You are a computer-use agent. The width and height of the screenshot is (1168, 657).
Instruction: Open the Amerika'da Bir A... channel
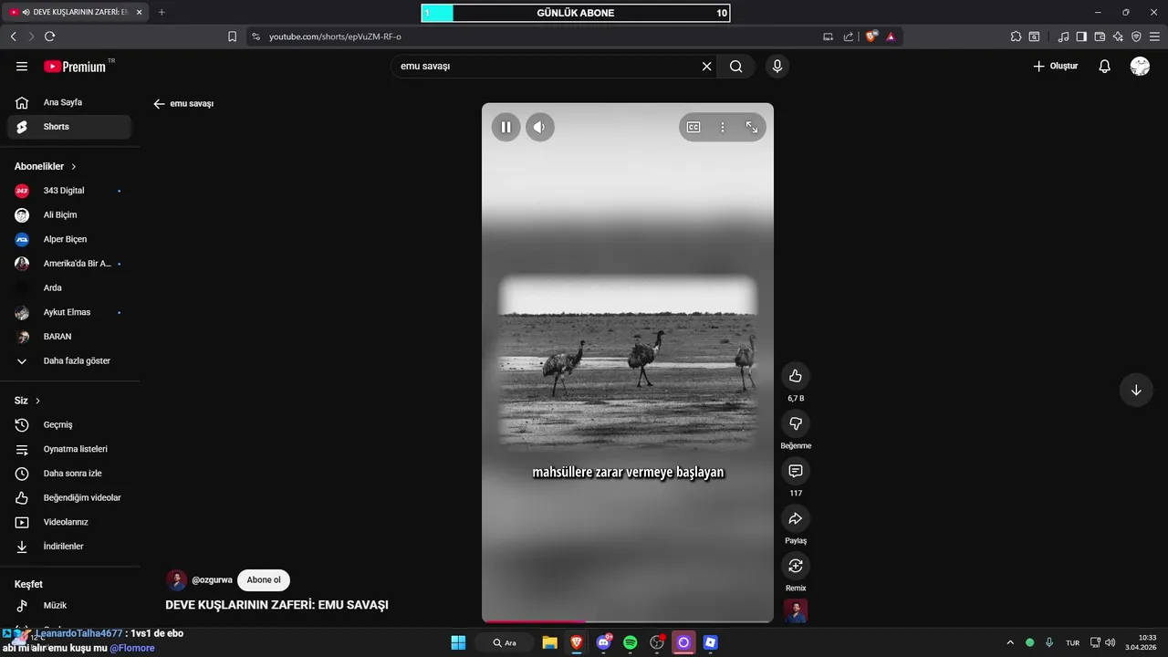[x=69, y=264]
